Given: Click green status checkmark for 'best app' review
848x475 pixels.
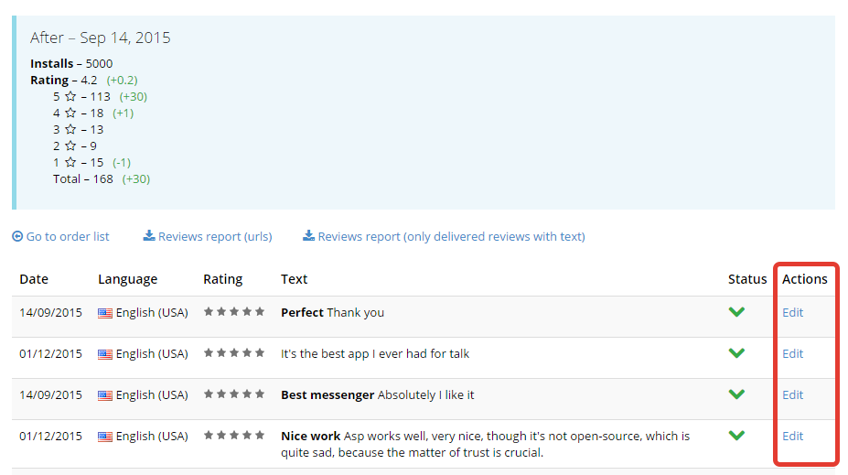Looking at the screenshot, I should pyautogui.click(x=736, y=352).
